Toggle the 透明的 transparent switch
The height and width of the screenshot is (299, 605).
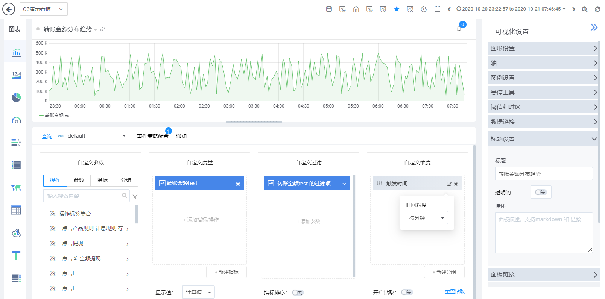[541, 192]
